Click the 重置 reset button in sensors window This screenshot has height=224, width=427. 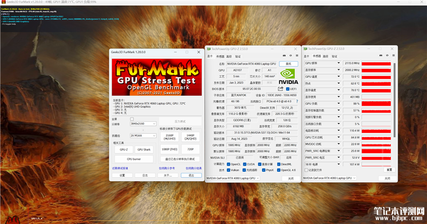[389, 170]
